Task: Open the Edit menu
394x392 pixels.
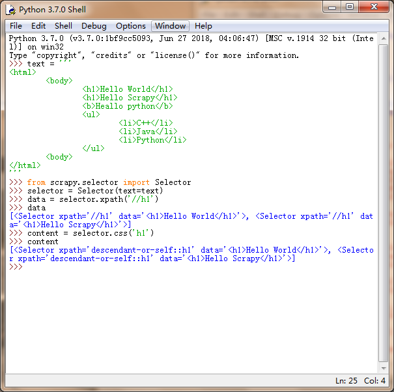Action: coord(38,26)
